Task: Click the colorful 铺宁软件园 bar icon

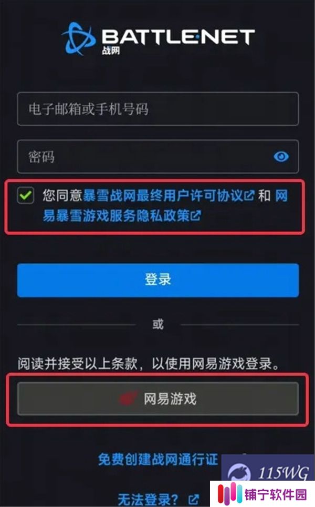Action: point(230,494)
